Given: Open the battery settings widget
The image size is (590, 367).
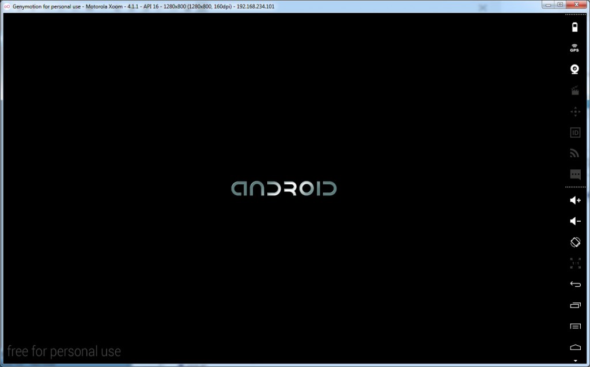Looking at the screenshot, I should tap(574, 27).
